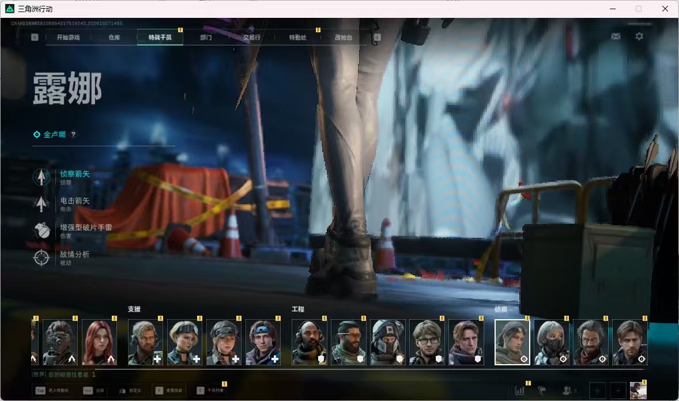Viewport: 679px width, 401px height.
Task: Select the 电击箭矢 skill icon
Action: tap(41, 204)
